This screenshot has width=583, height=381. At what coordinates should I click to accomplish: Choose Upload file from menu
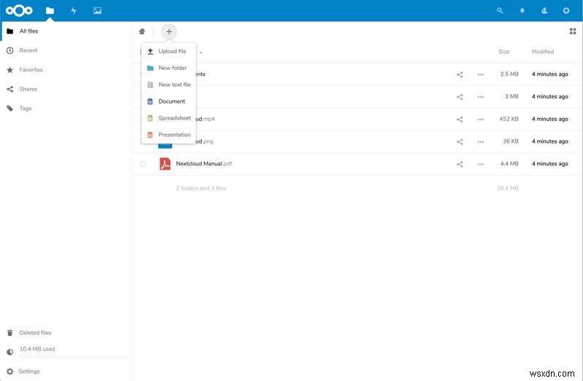tap(169, 51)
